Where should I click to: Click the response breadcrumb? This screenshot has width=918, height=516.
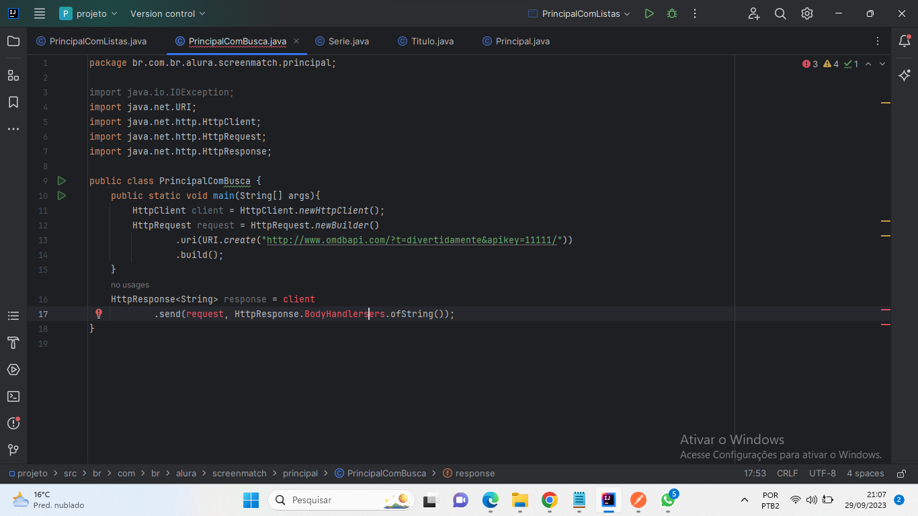469,473
